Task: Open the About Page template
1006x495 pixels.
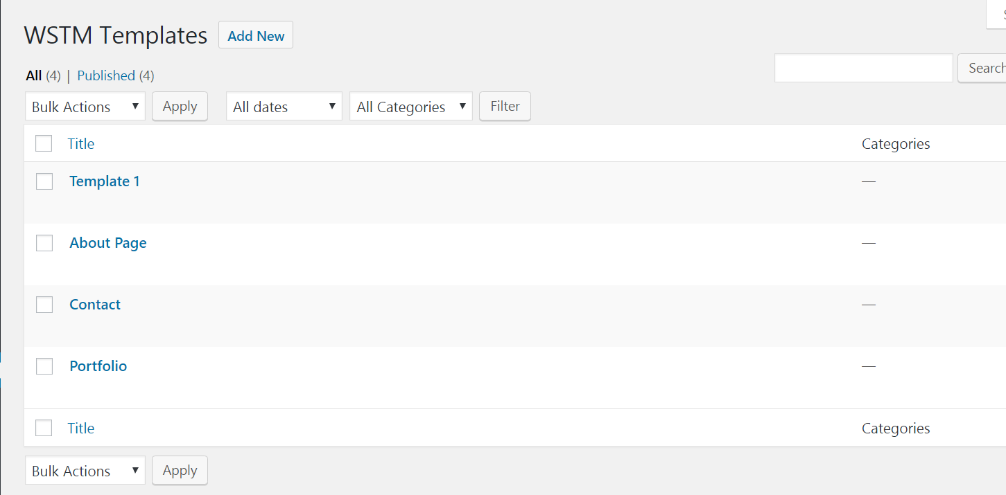Action: pyautogui.click(x=108, y=243)
